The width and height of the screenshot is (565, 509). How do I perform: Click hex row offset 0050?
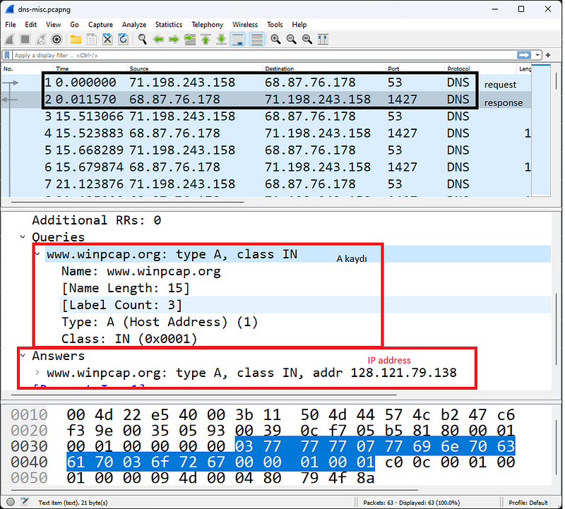(x=29, y=478)
